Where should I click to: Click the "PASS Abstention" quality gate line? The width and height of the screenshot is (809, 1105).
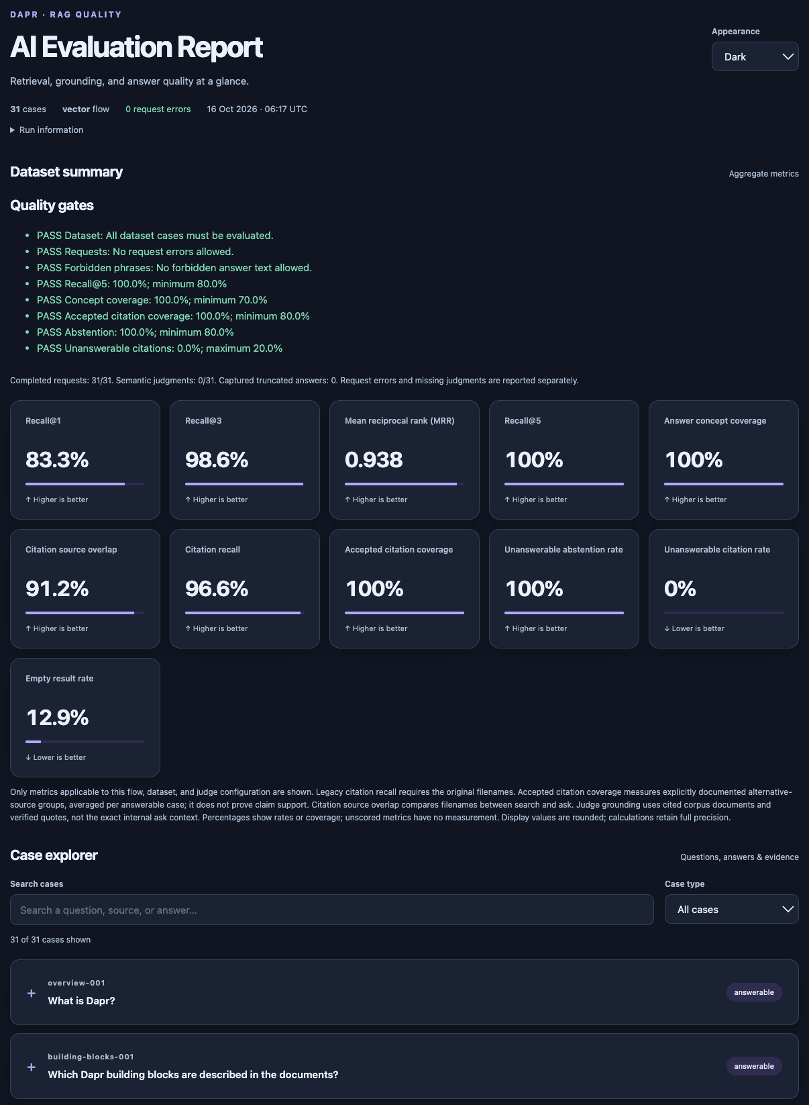[x=136, y=332]
